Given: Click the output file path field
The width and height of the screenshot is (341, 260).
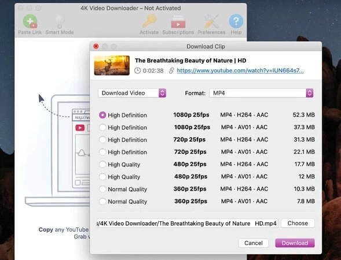Looking at the screenshot, I should click(188, 224).
